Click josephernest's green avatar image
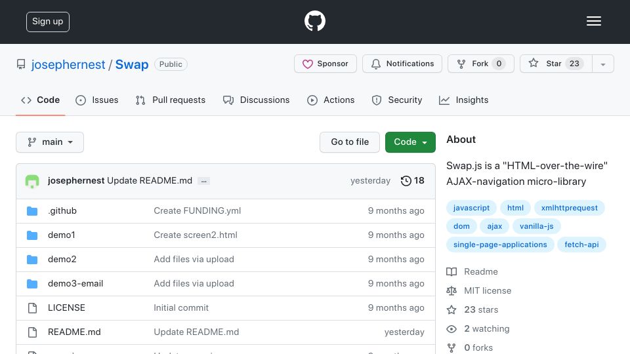 (32, 181)
